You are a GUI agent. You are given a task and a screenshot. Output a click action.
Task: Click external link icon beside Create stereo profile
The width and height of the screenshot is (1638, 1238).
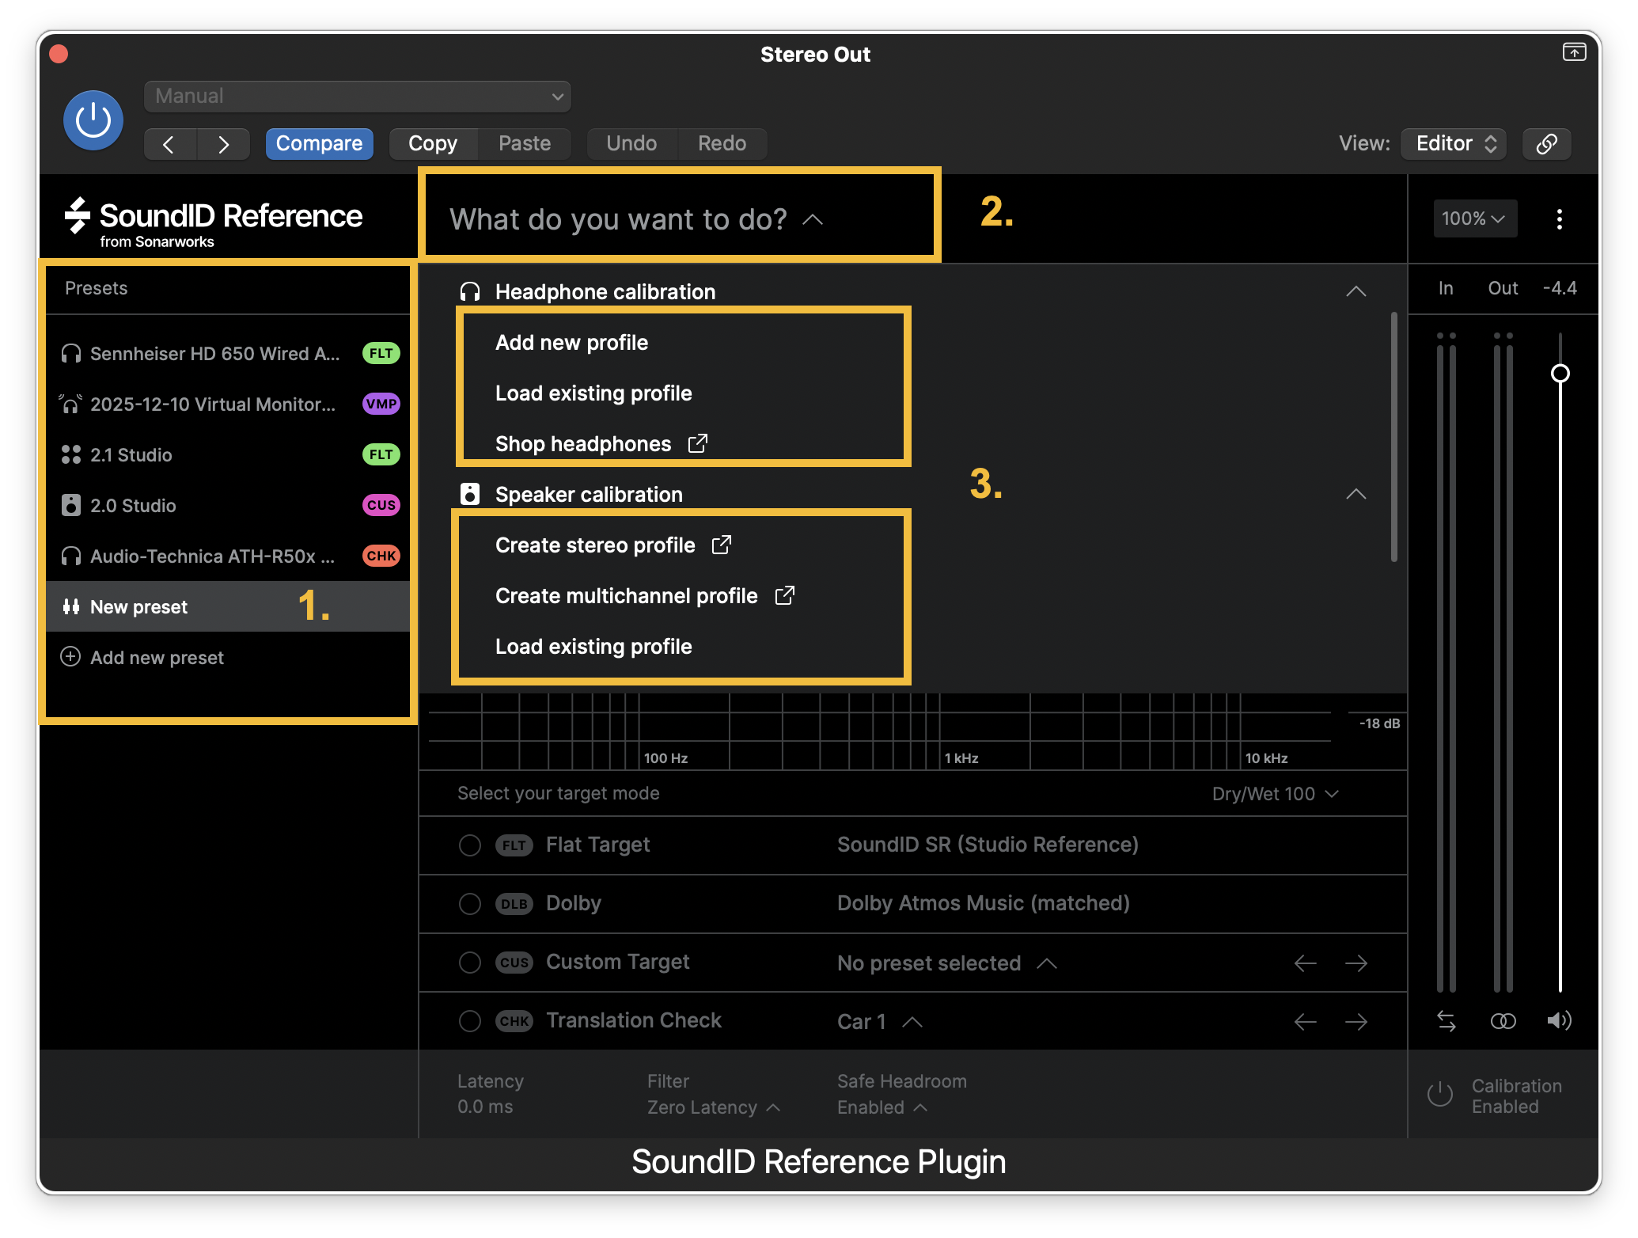pos(721,545)
